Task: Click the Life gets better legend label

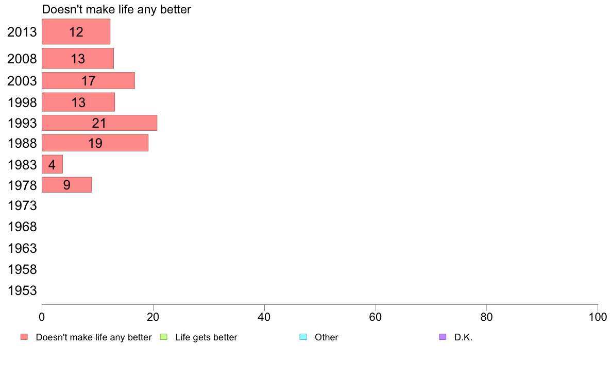Action: [206, 337]
